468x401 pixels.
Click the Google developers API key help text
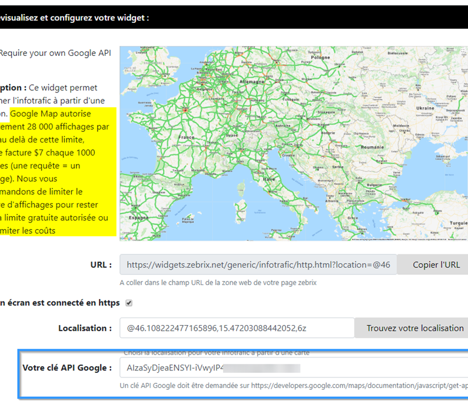(293, 386)
